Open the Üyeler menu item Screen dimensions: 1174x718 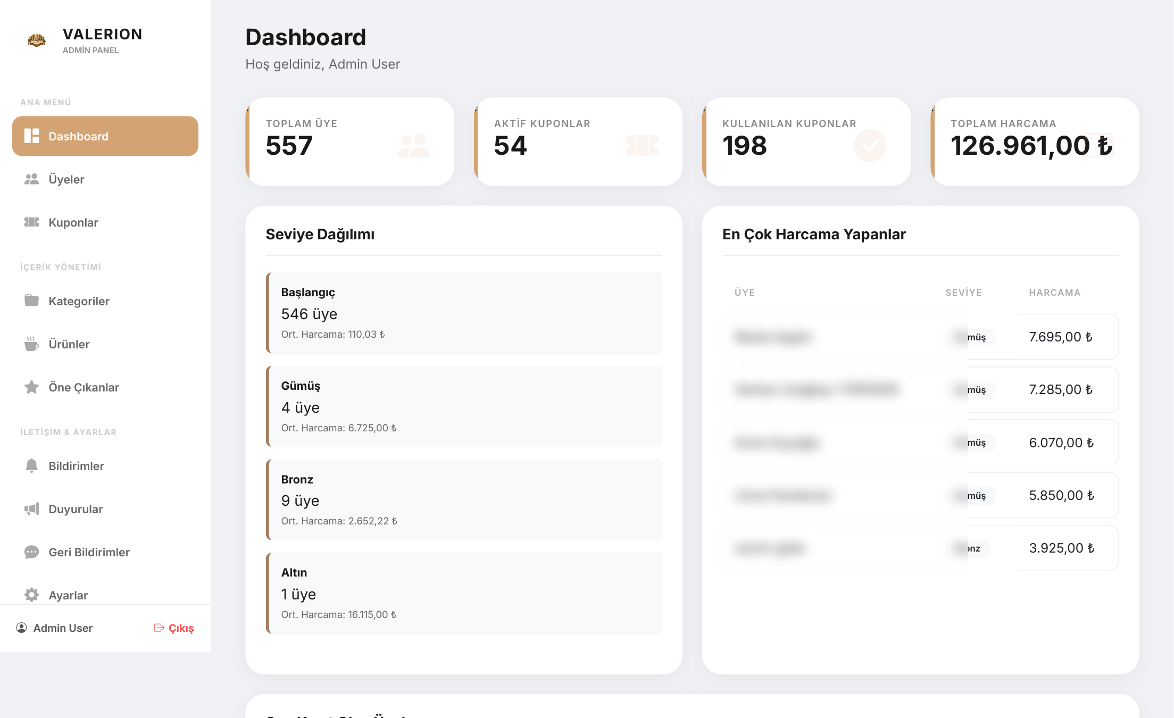pos(105,179)
